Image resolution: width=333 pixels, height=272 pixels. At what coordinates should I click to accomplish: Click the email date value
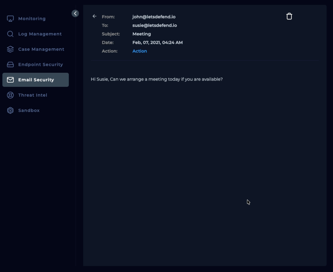coord(157,43)
